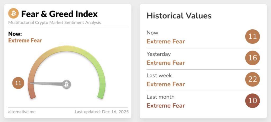Select the Last month row label
This screenshot has width=271, height=122.
pyautogui.click(x=160, y=97)
